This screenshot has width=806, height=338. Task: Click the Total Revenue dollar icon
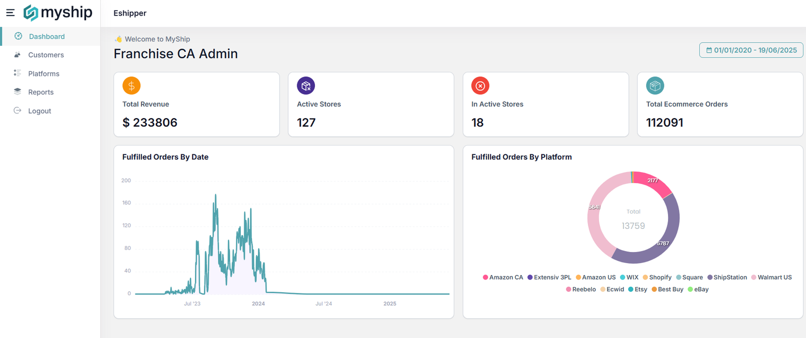click(131, 86)
